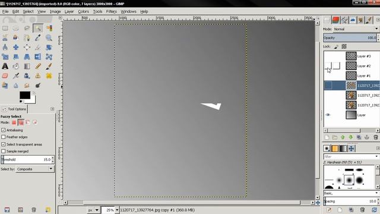
Task: Select the Move tool
Action: tap(16, 48)
